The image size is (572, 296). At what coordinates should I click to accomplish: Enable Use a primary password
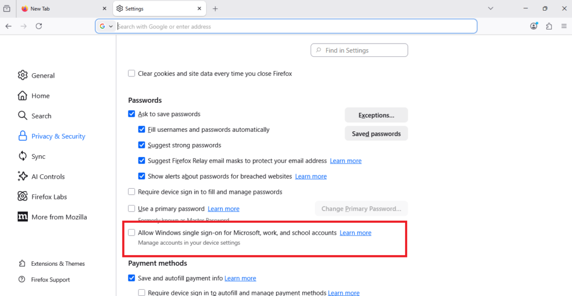click(x=132, y=208)
